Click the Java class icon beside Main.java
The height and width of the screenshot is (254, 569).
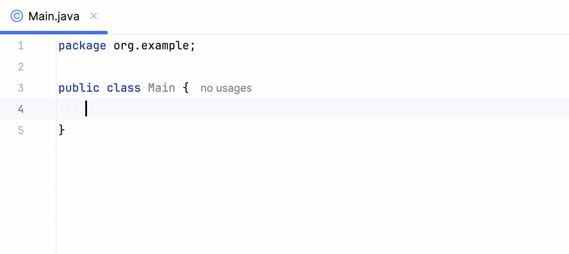16,16
